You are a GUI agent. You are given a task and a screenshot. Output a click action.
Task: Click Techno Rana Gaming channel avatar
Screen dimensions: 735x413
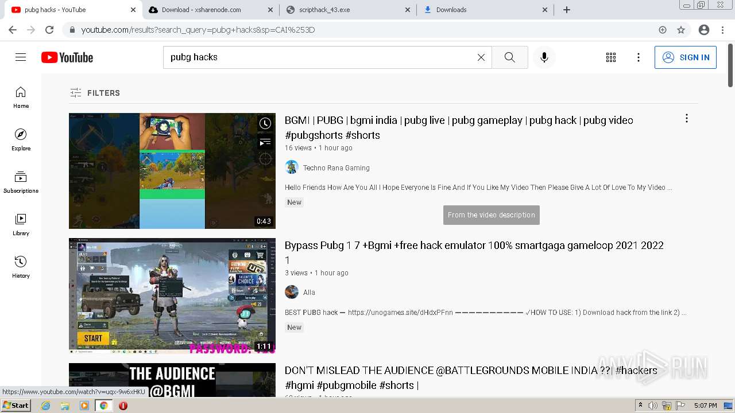tap(292, 167)
